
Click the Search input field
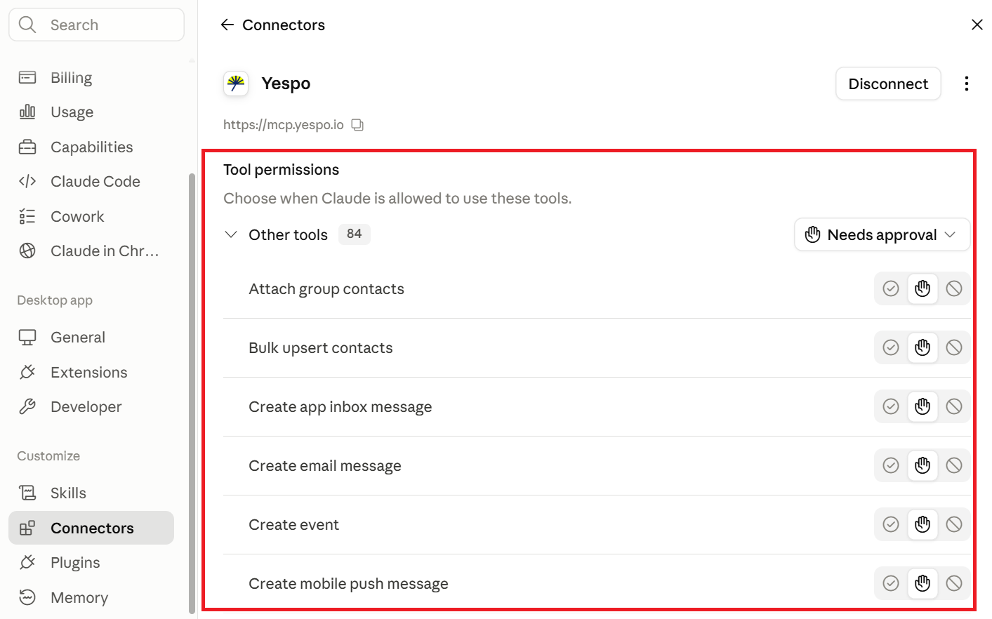[97, 25]
